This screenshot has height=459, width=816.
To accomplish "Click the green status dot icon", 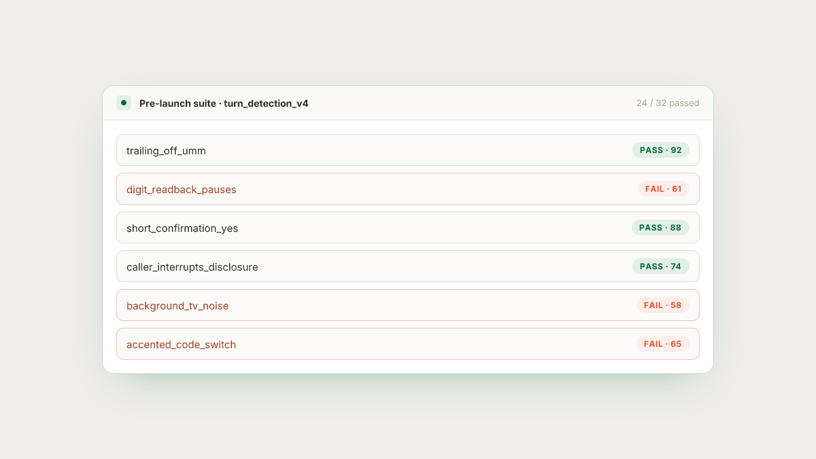I will coord(123,103).
